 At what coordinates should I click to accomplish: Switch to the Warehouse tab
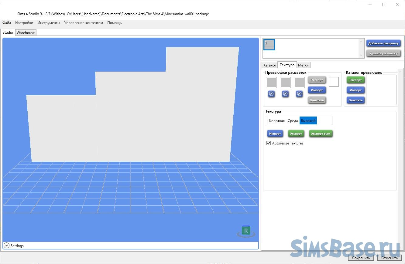pyautogui.click(x=26, y=33)
